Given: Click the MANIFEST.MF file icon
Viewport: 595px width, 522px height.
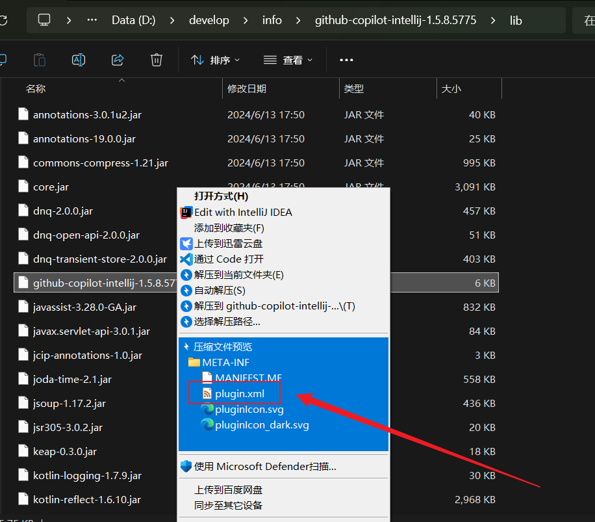Looking at the screenshot, I should 207,377.
